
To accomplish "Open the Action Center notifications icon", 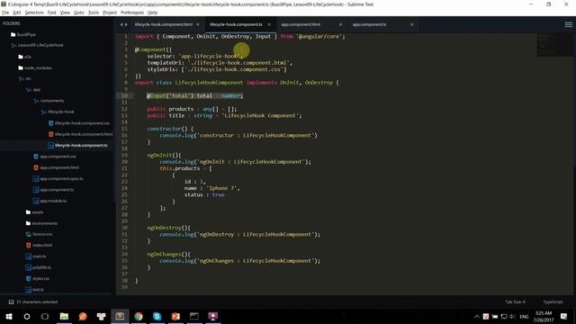I will click(564, 316).
